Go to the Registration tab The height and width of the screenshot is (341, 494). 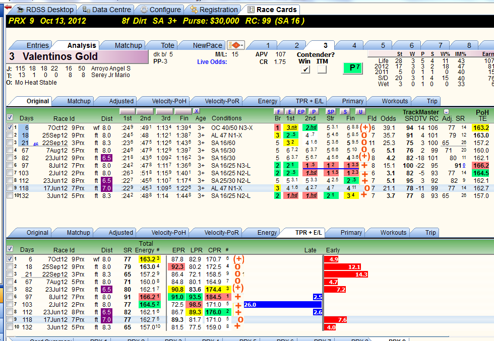click(x=215, y=10)
